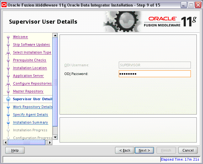Click the Installation Progress step bullet

pyautogui.click(x=8, y=130)
